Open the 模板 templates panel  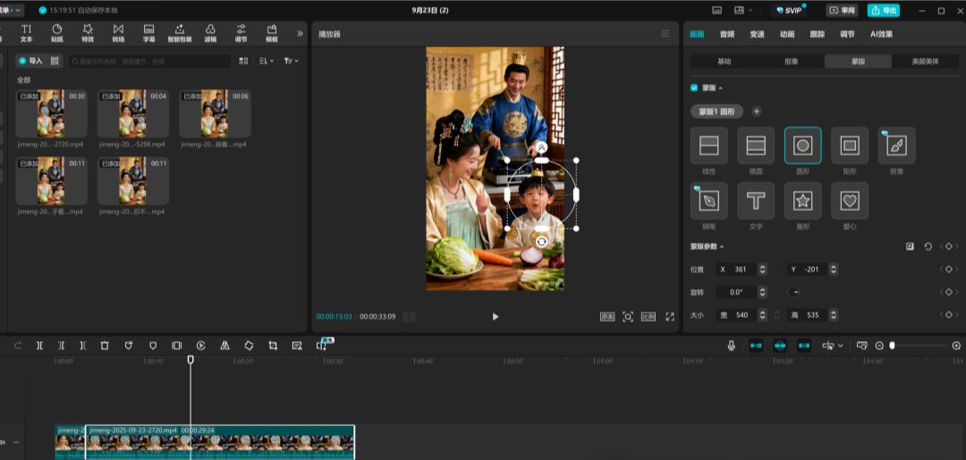(x=272, y=33)
